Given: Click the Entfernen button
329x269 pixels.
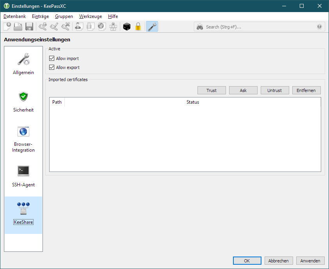Looking at the screenshot, I should pyautogui.click(x=306, y=90).
